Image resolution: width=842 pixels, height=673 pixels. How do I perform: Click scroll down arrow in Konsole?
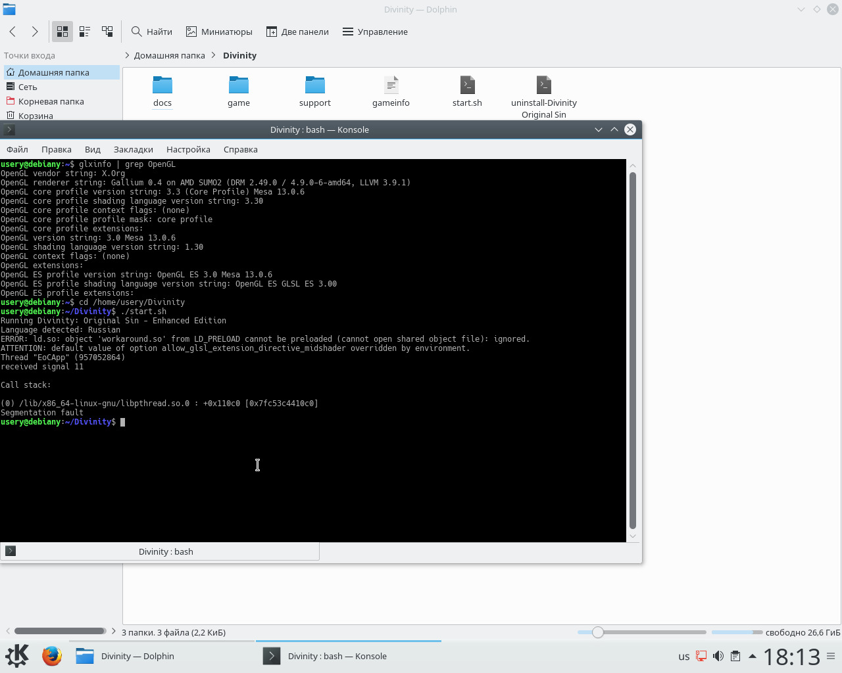point(633,536)
